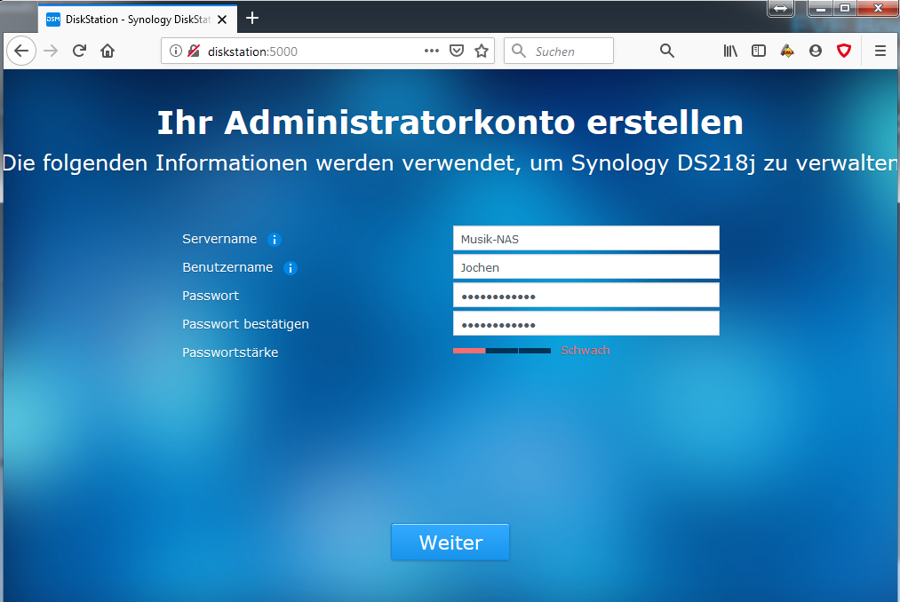This screenshot has height=602, width=900.
Task: Click the Ihr Administratorkonto erstellen heading
Action: (450, 123)
